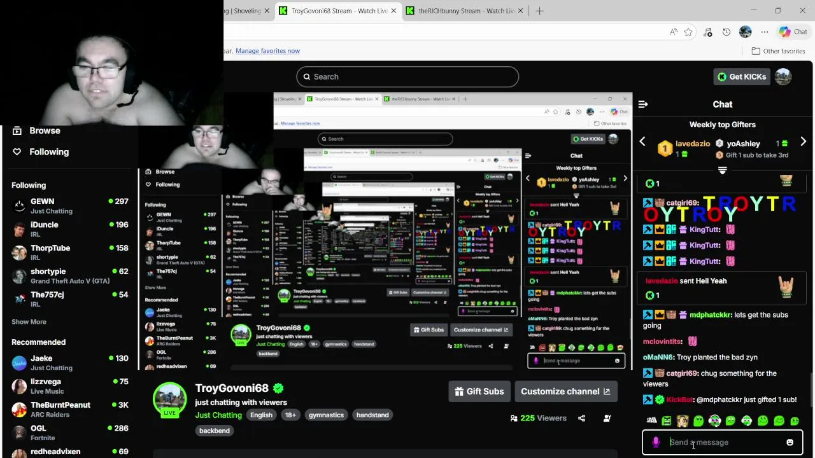
Task: Click the English language tag
Action: [261, 415]
